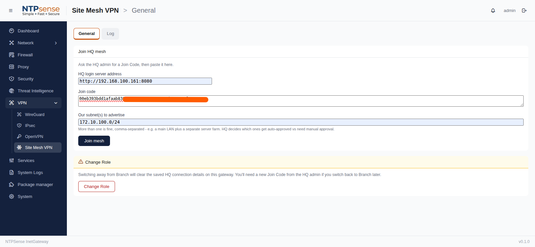Switch to the Log tab
This screenshot has height=247, width=535.
click(110, 34)
